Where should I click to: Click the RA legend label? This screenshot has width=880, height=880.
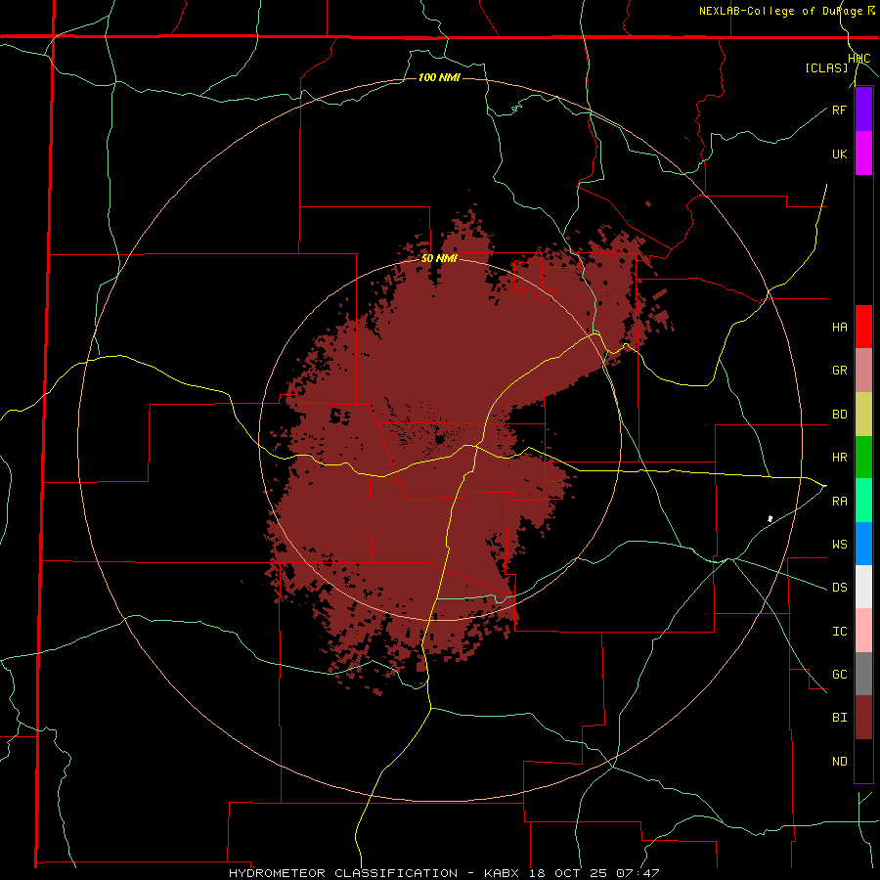pyautogui.click(x=839, y=502)
